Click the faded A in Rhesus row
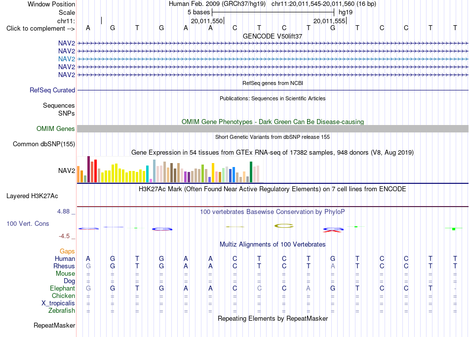Viewport: 469px width, 337px height. [333, 266]
